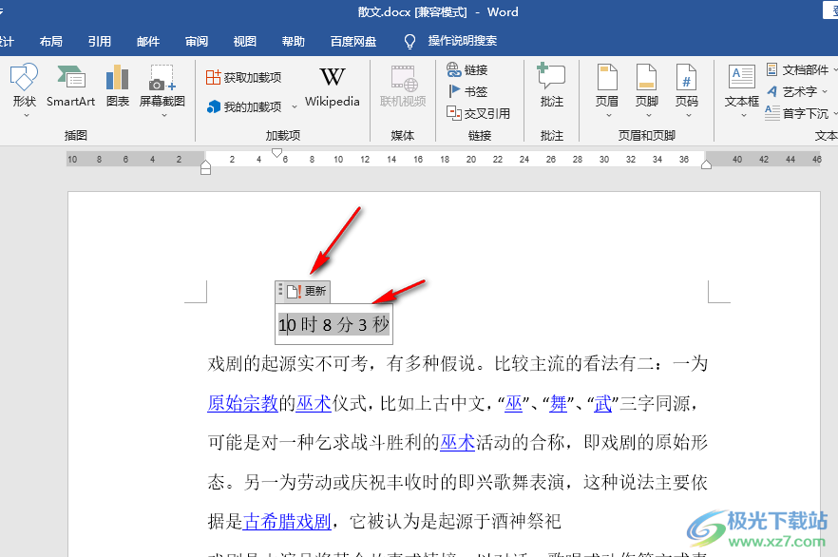This screenshot has height=557, width=838.
Task: Add a new comment (批注)
Action: [551, 86]
